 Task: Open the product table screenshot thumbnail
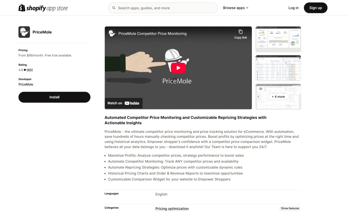(278, 68)
